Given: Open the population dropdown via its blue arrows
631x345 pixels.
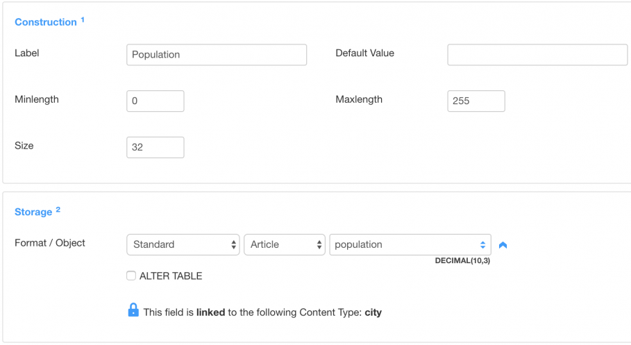Looking at the screenshot, I should (482, 245).
